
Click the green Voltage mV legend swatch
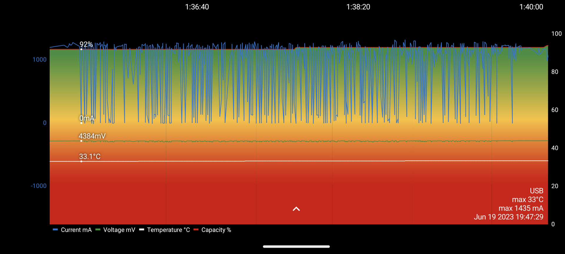click(x=98, y=230)
